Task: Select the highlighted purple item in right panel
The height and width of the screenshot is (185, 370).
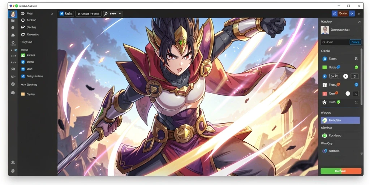Action: (340, 120)
